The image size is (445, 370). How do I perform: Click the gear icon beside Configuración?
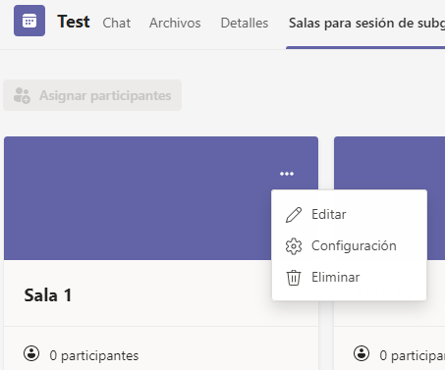pyautogui.click(x=294, y=246)
